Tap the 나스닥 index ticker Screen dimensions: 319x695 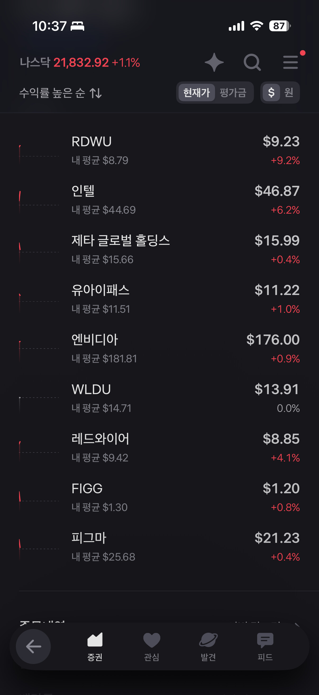click(80, 63)
